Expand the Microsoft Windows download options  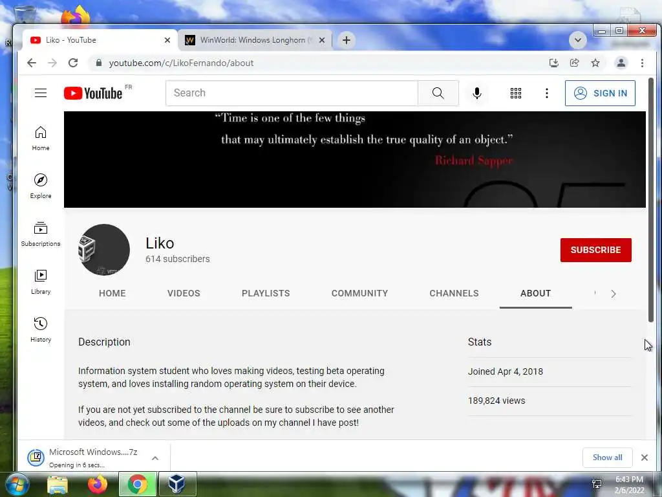pos(155,458)
